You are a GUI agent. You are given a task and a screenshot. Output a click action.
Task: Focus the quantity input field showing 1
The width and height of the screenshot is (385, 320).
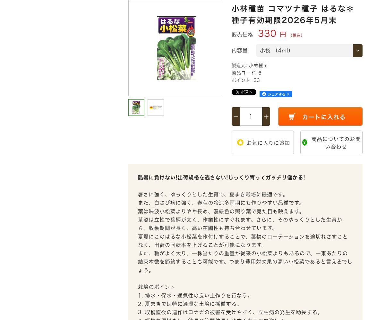[251, 116]
